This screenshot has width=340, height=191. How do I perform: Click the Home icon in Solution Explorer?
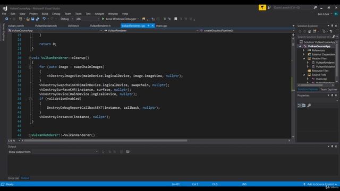(x=309, y=31)
